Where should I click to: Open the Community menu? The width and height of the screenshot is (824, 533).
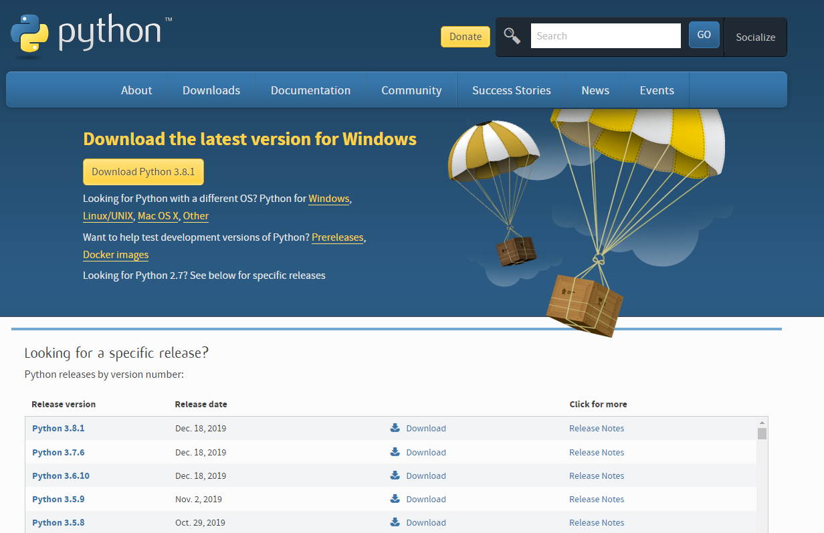tap(411, 90)
